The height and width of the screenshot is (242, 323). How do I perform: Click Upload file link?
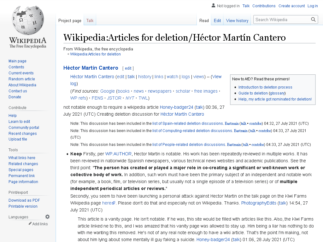18,139
